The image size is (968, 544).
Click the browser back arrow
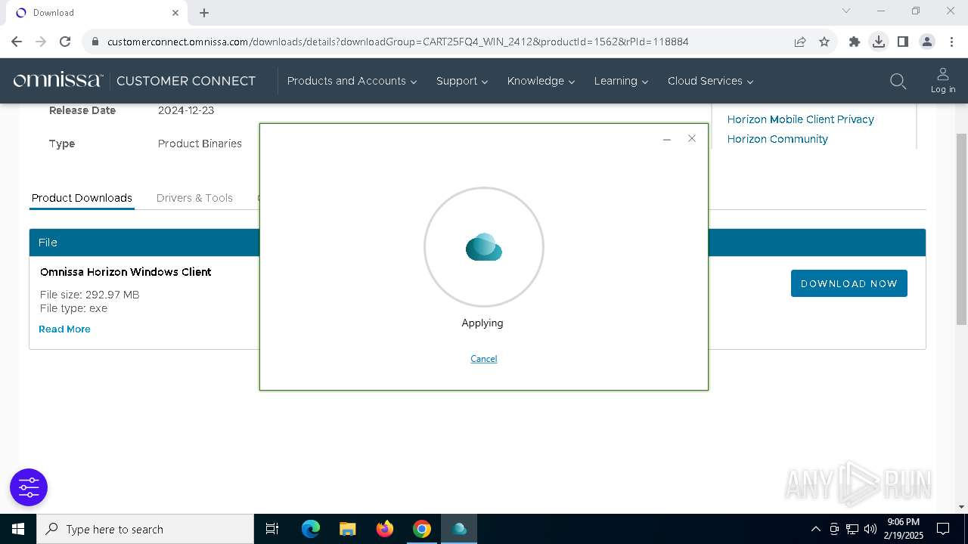(x=17, y=42)
